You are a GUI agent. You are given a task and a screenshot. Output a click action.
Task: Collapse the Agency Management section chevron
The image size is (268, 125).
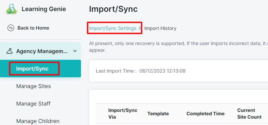coord(75,51)
